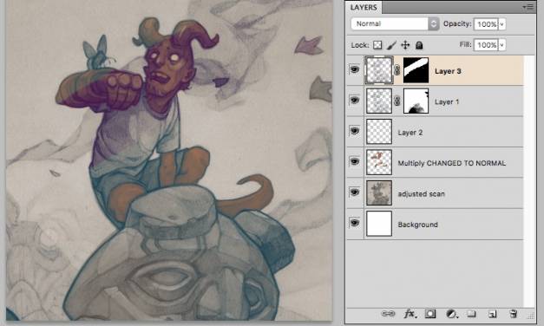Click Layer 2 thumbnail
544x326 pixels.
379,132
